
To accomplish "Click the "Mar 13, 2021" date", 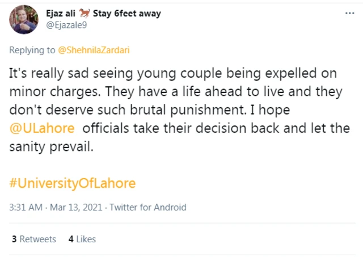I will click(x=75, y=208).
